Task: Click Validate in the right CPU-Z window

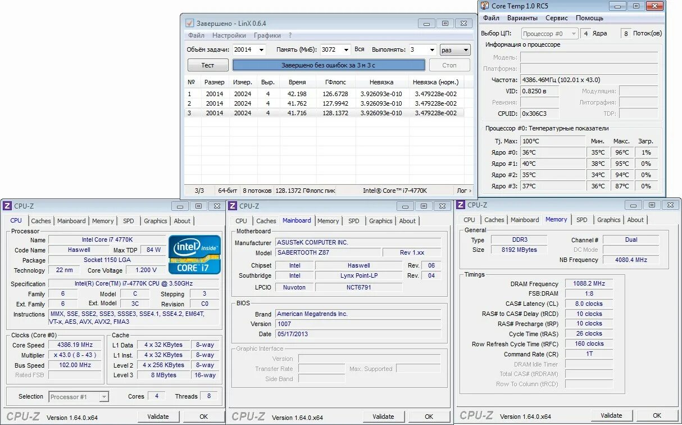Action: pos(611,415)
